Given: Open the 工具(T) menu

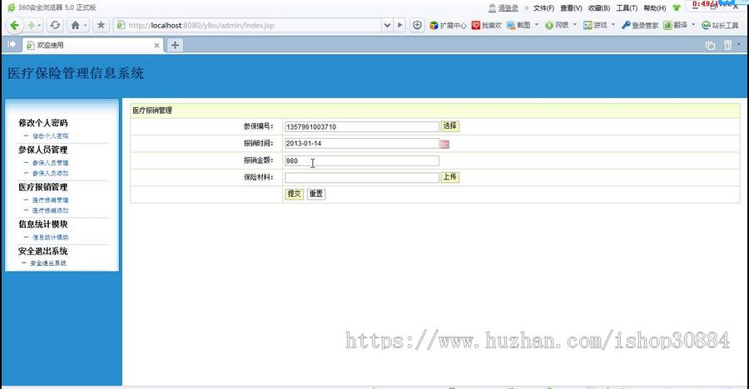Looking at the screenshot, I should pyautogui.click(x=627, y=8).
